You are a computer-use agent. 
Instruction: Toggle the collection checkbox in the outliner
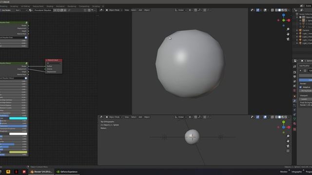pos(300,17)
